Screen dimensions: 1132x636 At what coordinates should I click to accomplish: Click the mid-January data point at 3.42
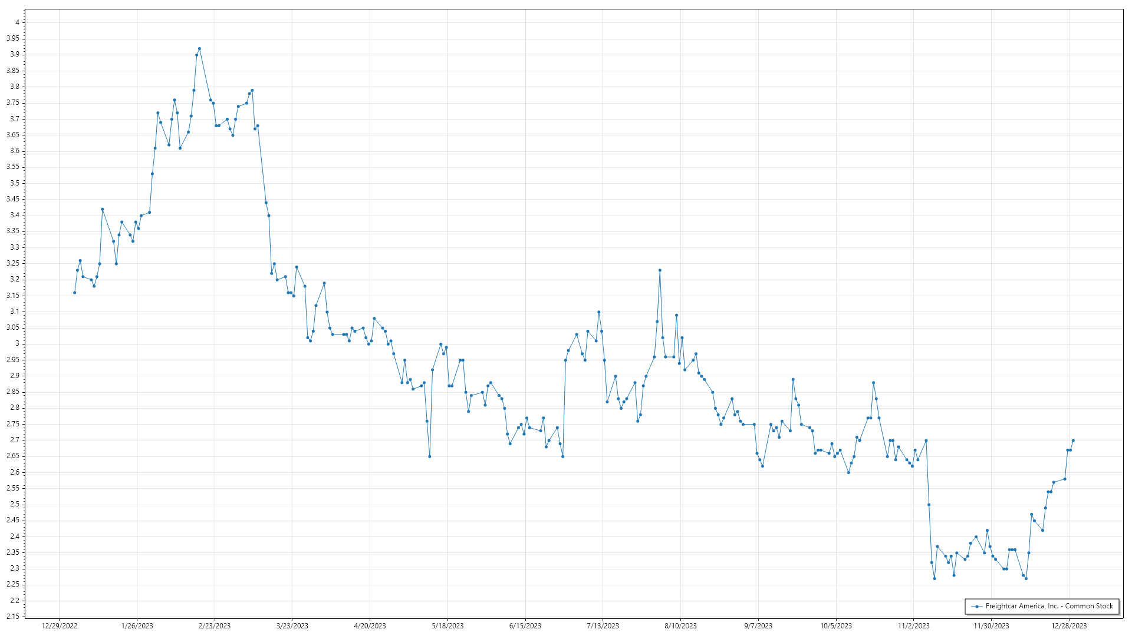(102, 209)
